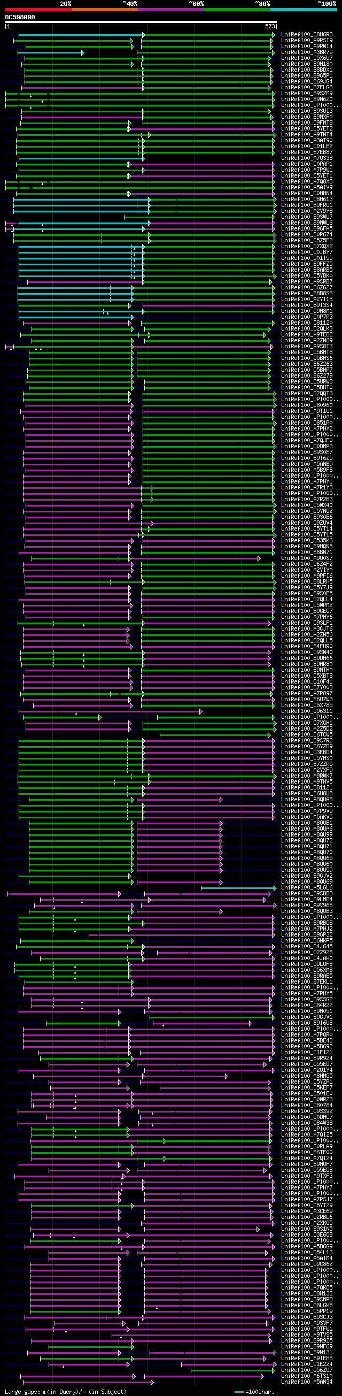The image size is (342, 1396).
Task: Select label UniRef100_Q9FMT8
Action: coord(307,123)
